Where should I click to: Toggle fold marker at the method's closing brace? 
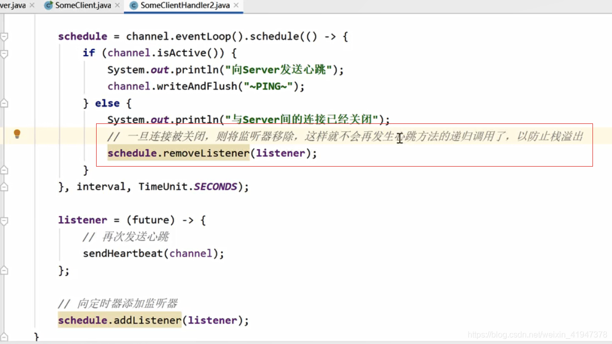pos(4,337)
